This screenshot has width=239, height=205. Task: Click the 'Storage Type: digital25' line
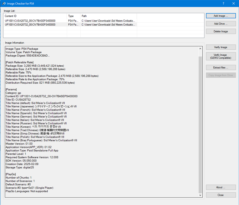click(20, 168)
